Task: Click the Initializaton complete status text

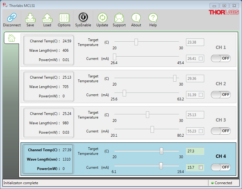Action: 21,183
